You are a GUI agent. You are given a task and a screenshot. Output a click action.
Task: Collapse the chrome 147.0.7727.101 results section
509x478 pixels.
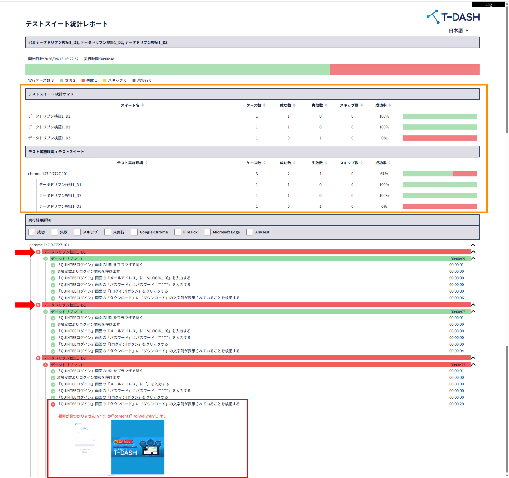click(473, 245)
